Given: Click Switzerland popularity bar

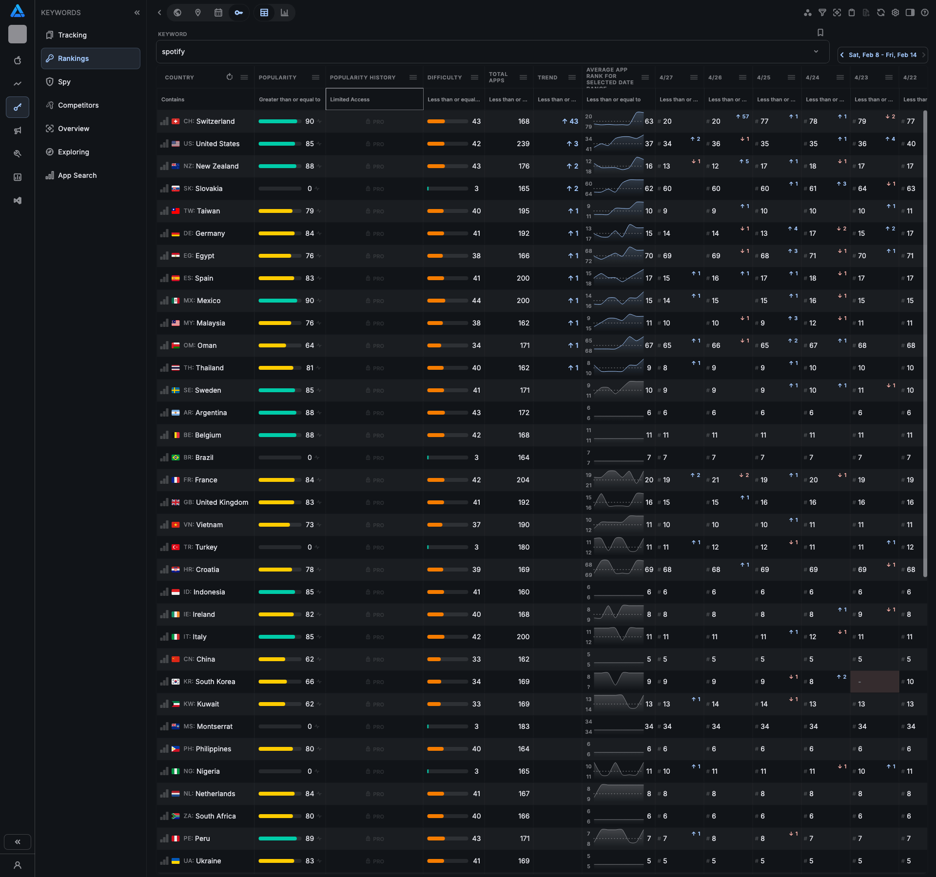Looking at the screenshot, I should 279,121.
